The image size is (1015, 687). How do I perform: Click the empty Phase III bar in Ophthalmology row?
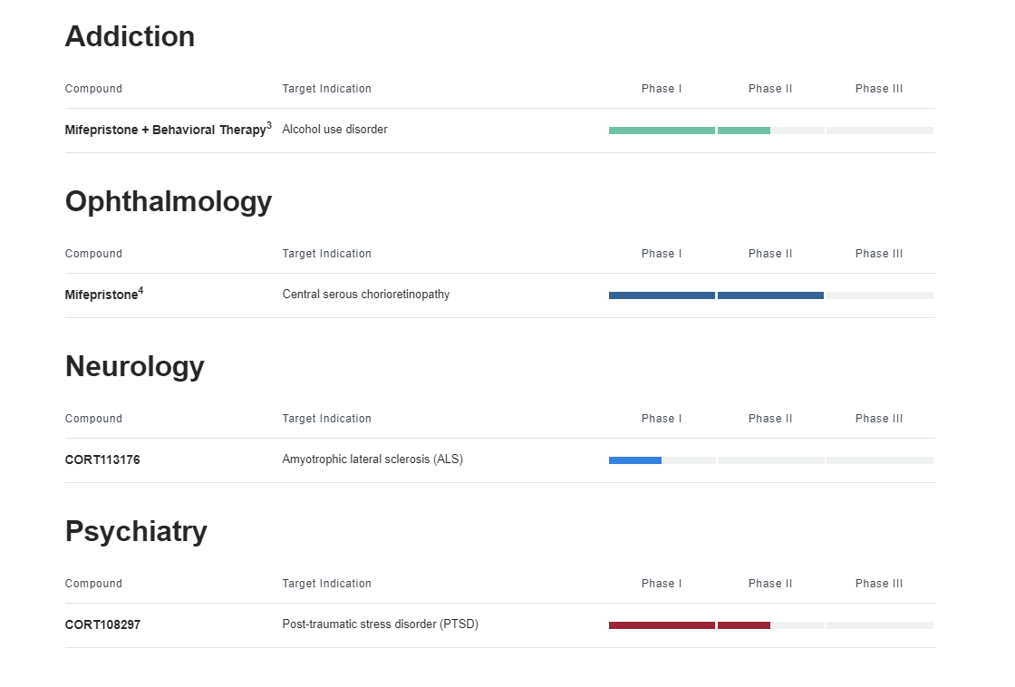point(880,295)
